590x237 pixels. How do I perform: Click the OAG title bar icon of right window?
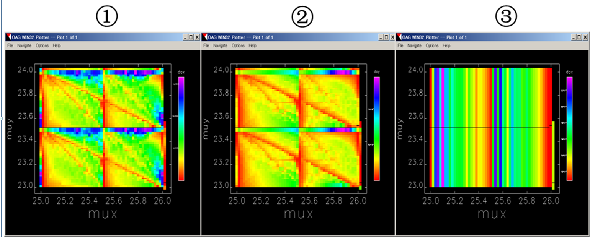pos(399,37)
